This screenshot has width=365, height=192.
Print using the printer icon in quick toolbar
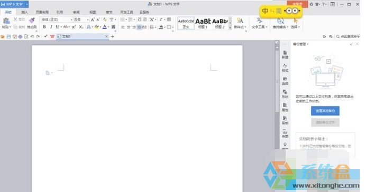coord(20,36)
